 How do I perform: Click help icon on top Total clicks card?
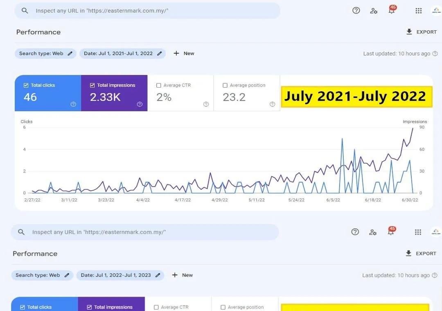(73, 104)
